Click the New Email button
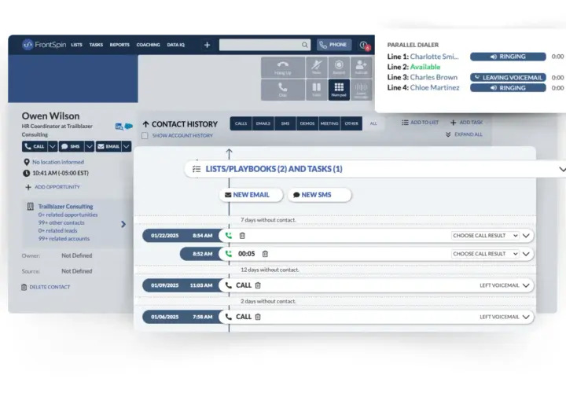This screenshot has width=566, height=393. (251, 195)
